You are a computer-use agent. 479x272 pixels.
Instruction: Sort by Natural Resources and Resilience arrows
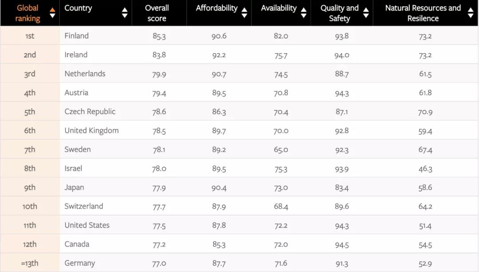(471, 13)
